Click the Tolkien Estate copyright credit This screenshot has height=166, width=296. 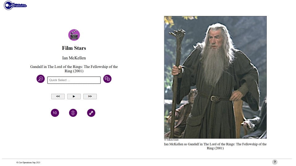coord(171,140)
